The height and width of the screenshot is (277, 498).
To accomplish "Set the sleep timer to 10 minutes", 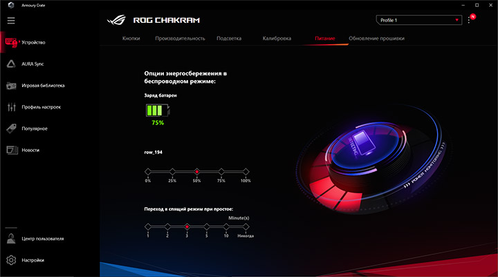I will 226,227.
